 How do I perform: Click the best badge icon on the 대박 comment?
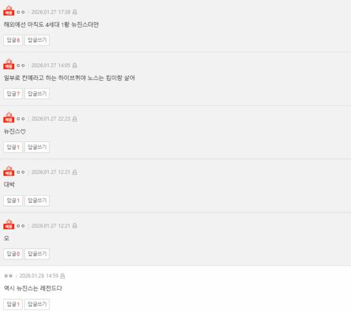coord(9,171)
